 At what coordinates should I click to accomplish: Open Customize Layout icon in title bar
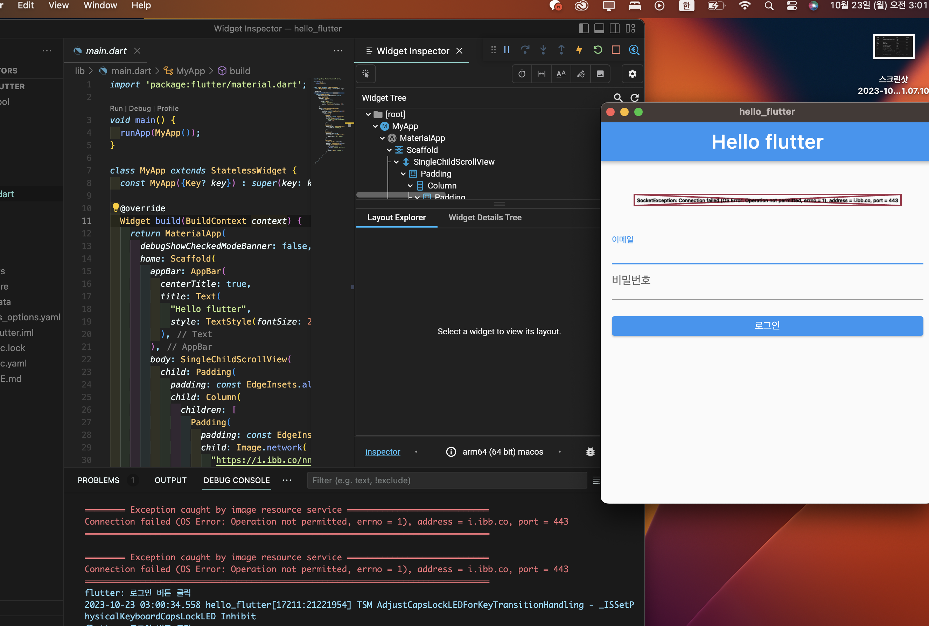pyautogui.click(x=630, y=28)
